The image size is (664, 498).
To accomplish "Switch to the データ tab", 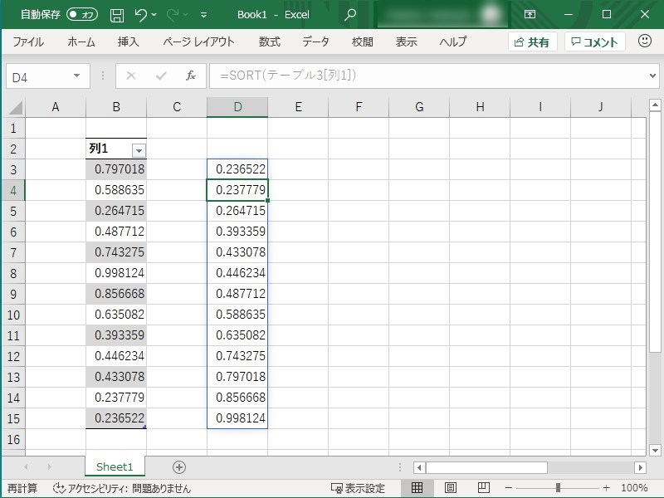I will click(316, 42).
